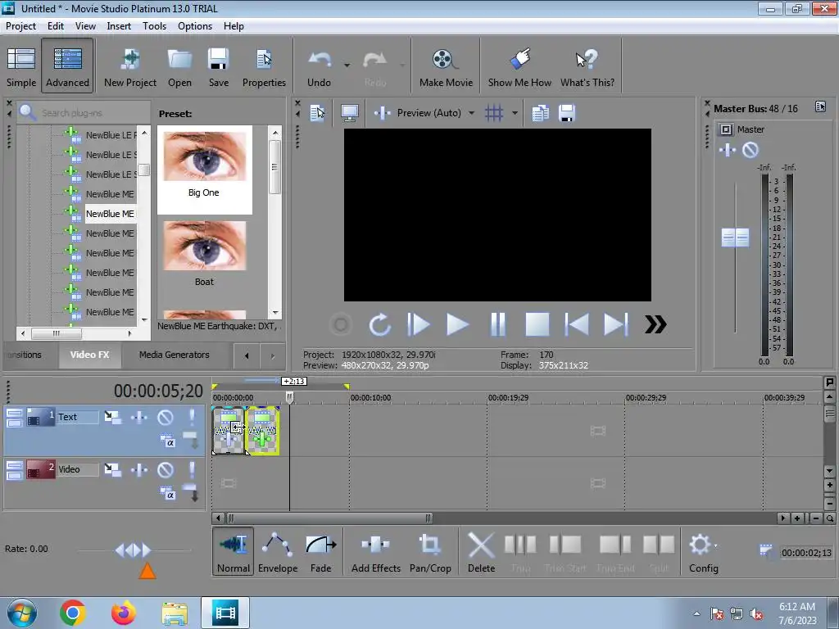Minimize the Text track height
Screen dimensions: 839x629
pos(15,414)
